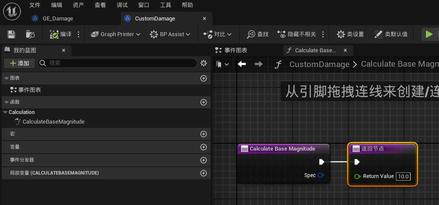Click the Spec output pin
Viewport: 439px width, 205px height.
[321, 175]
